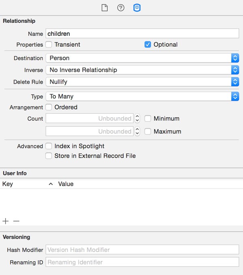Remove User Info entry with minus button
Viewport: 243px width, 275px height.
[x=16, y=221]
